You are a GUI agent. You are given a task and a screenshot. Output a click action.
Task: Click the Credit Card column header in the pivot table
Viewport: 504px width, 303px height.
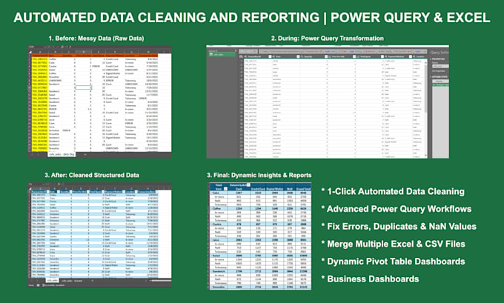[x=258, y=189]
